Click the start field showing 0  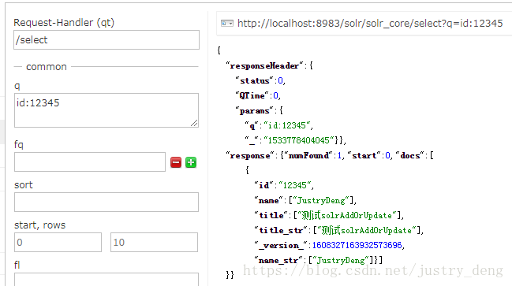[x=58, y=243]
